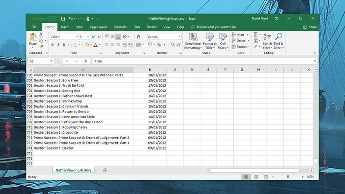Screen dimensions: 345x194
Task: Apply Comma Style number format
Action: tap(164, 45)
